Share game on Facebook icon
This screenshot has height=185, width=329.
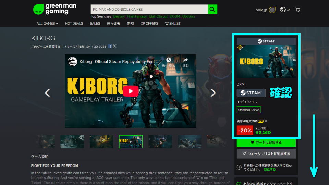(110, 46)
